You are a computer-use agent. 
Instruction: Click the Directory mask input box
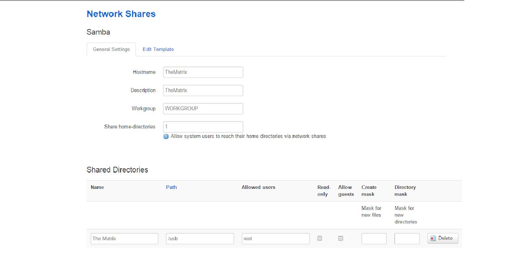point(407,238)
